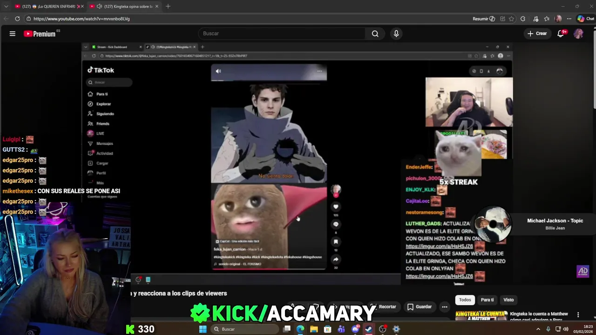Click TikTok logo in video window
Viewport: 596px width, 335px height.
(101, 70)
